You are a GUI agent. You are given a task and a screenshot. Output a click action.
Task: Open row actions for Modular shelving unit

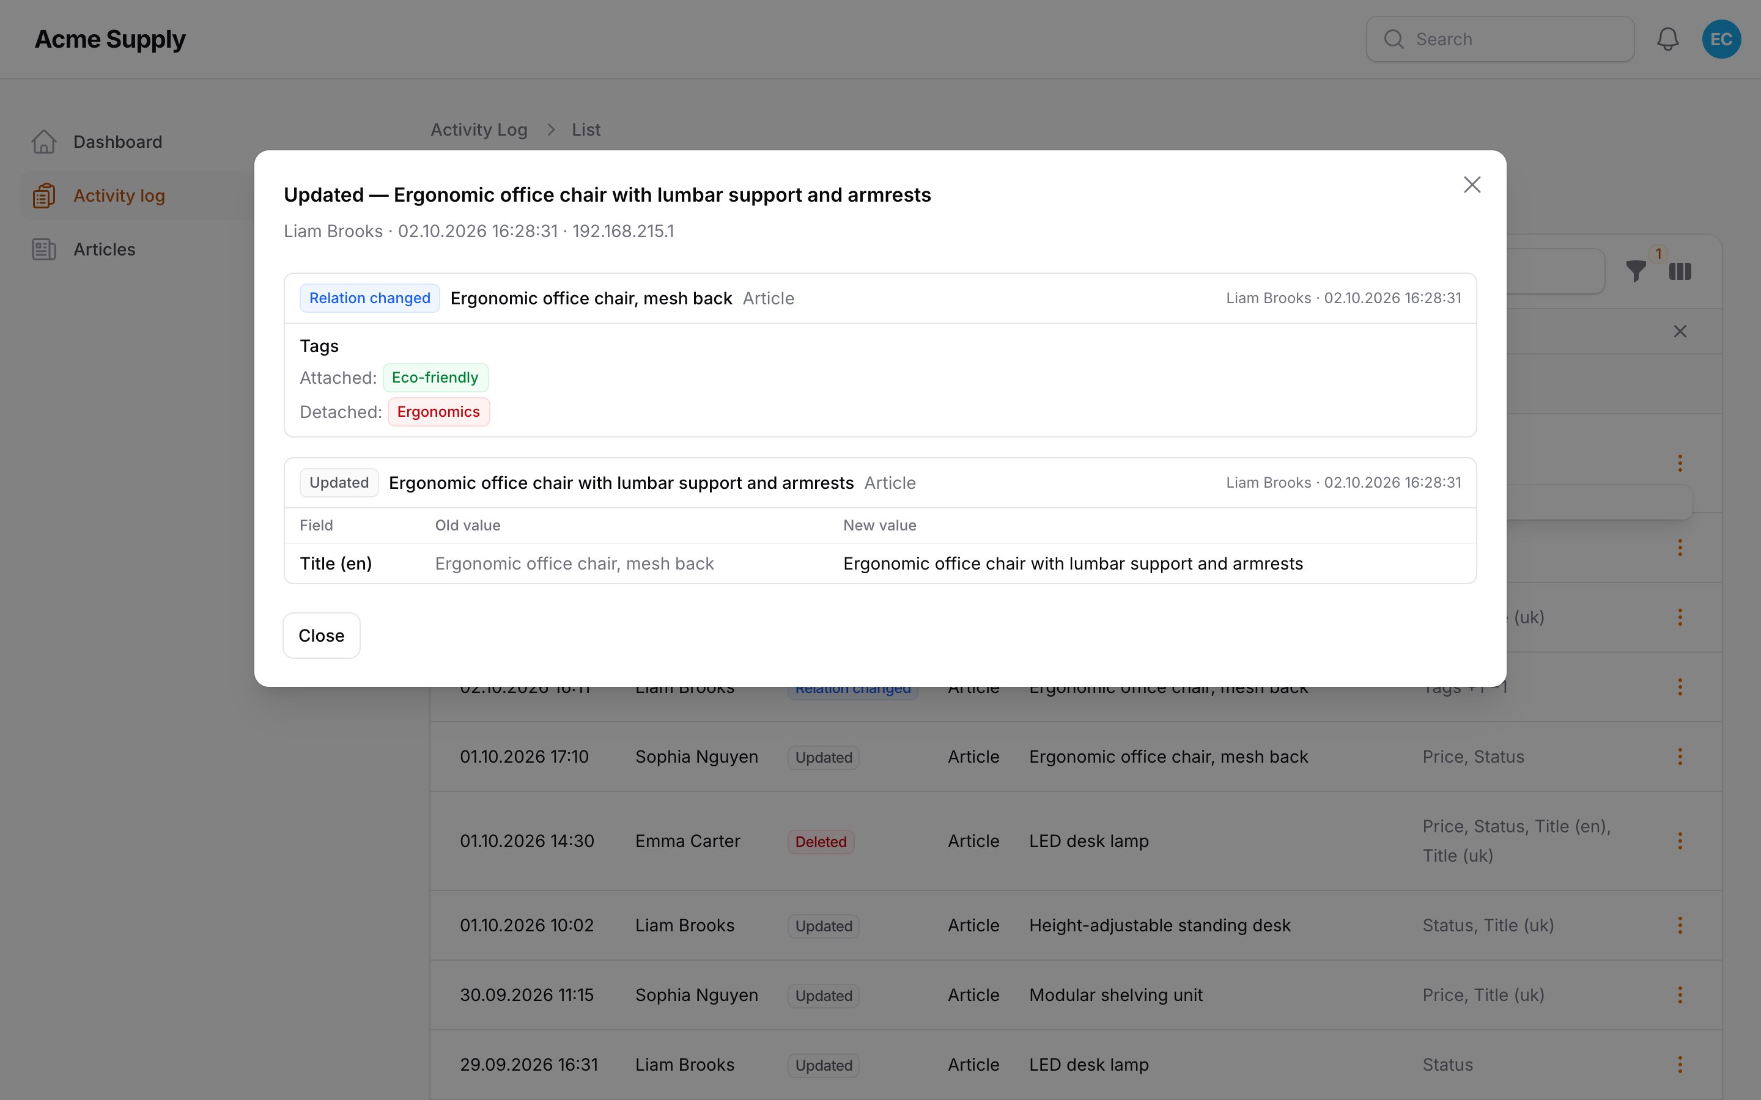1680,996
